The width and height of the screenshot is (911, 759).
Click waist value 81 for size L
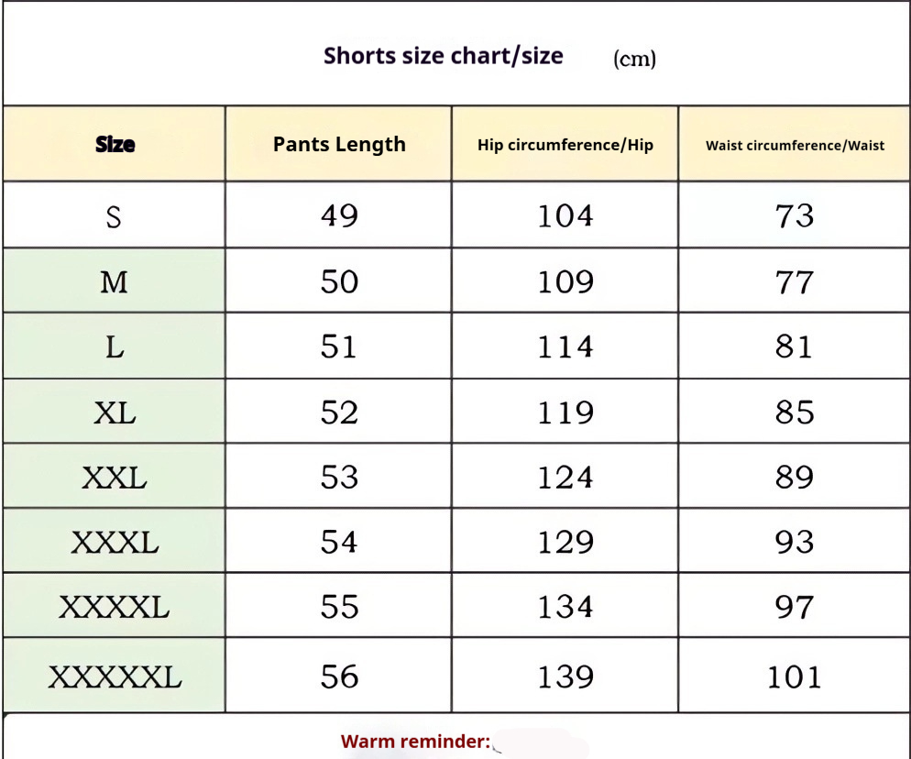(794, 346)
